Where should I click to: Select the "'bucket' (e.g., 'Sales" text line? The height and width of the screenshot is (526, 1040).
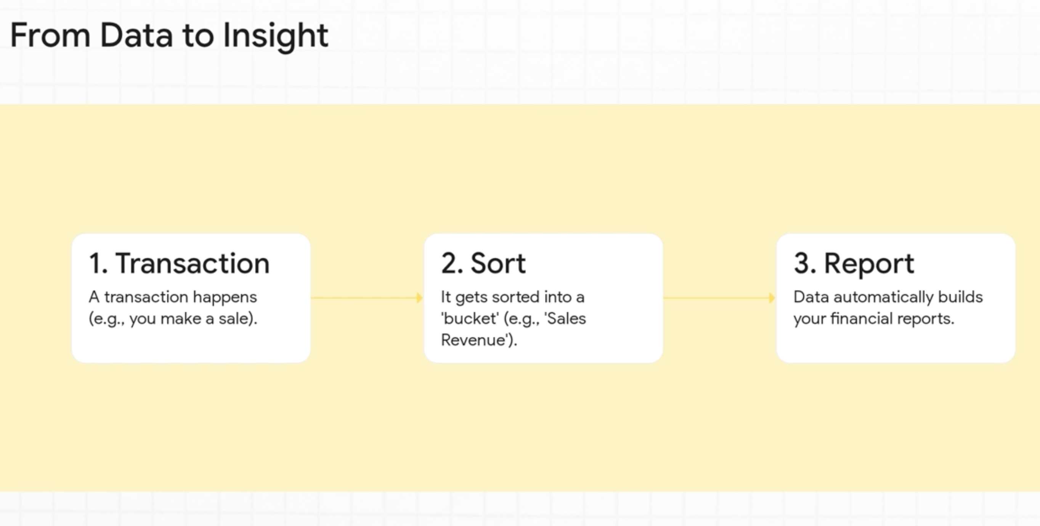[514, 319]
